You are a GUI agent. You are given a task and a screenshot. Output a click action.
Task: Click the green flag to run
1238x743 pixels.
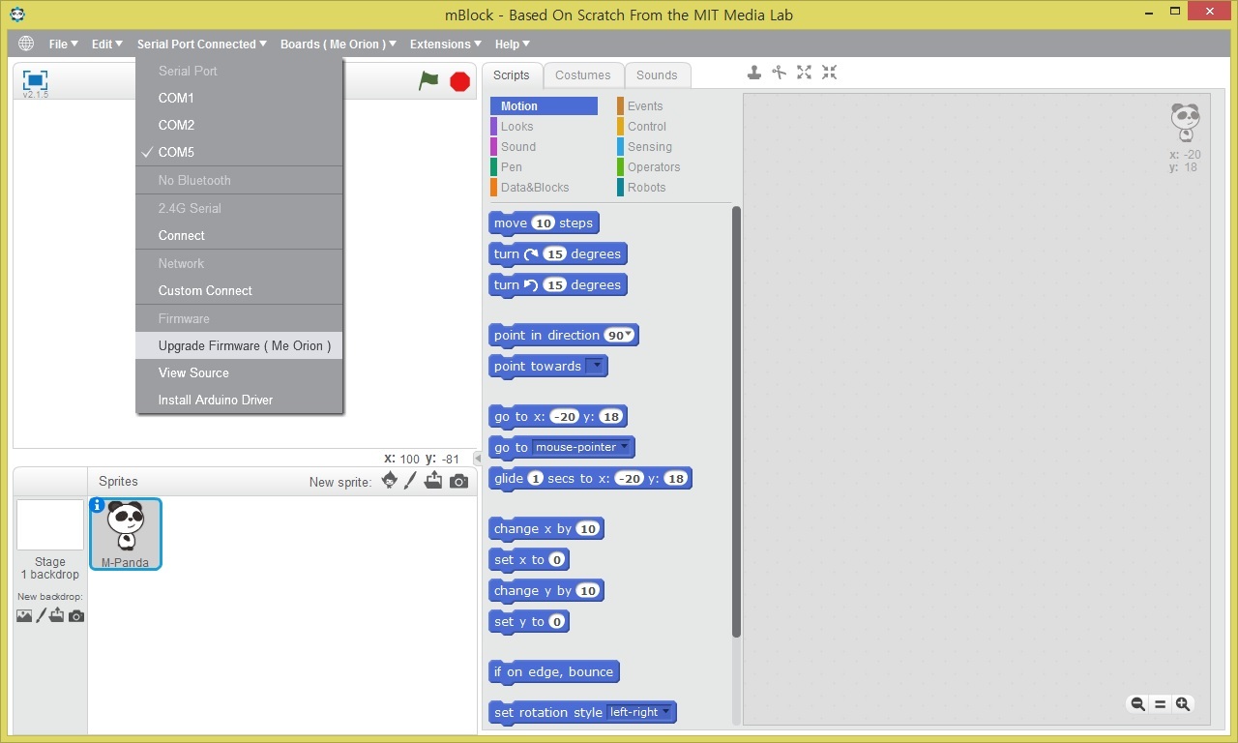[x=428, y=81]
